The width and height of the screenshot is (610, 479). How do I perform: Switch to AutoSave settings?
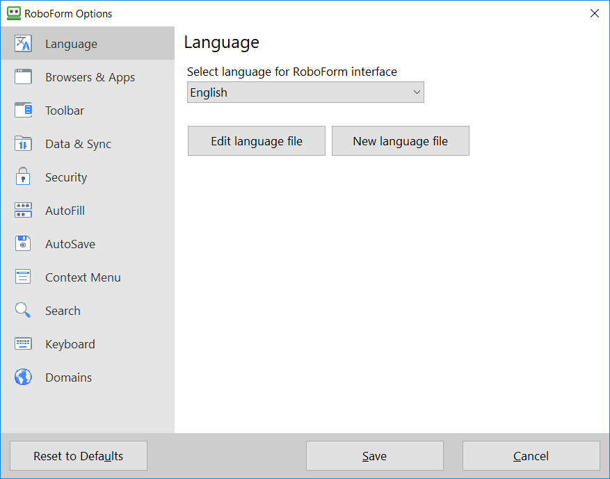click(88, 244)
